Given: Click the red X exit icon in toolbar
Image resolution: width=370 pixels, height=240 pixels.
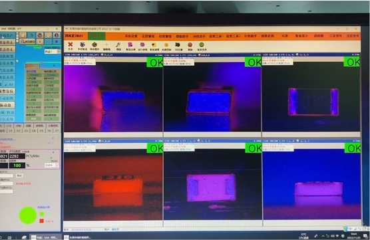Looking at the screenshot, I should [x=71, y=45].
